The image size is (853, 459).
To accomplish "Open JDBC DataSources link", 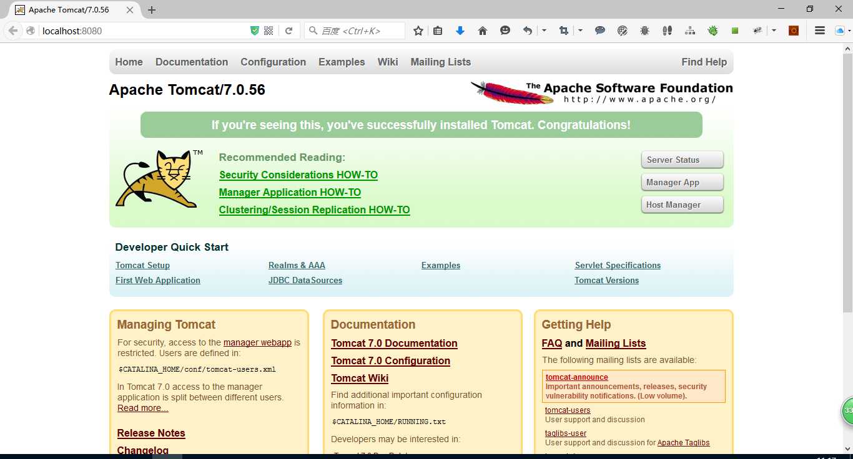I will pos(305,280).
